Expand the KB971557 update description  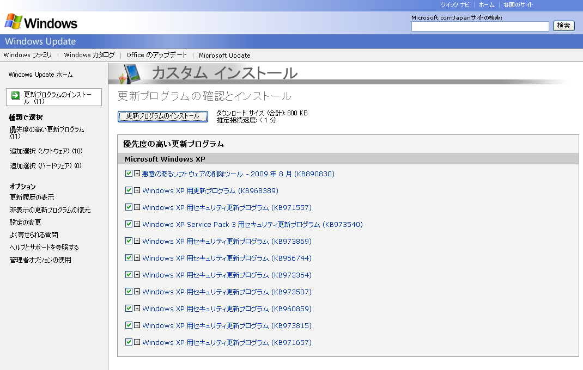(x=137, y=207)
